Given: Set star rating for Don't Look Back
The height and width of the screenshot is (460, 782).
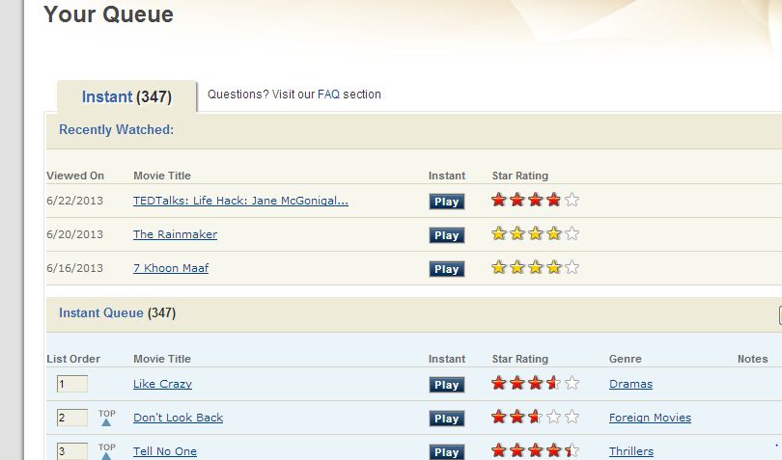Looking at the screenshot, I should pyautogui.click(x=535, y=417).
